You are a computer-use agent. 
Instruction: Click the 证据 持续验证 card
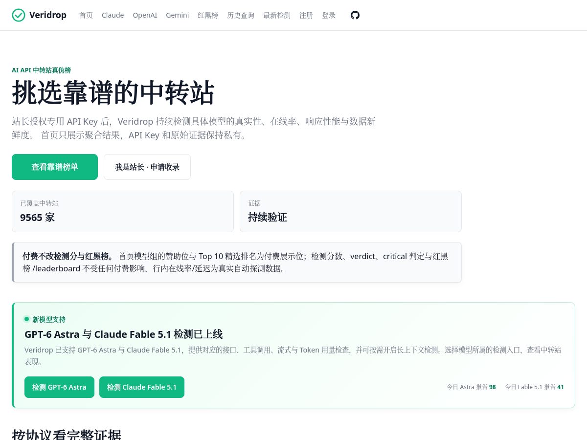(351, 211)
